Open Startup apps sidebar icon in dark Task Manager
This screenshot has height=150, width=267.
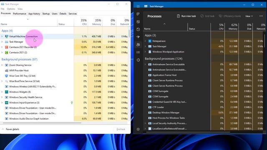point(138,37)
